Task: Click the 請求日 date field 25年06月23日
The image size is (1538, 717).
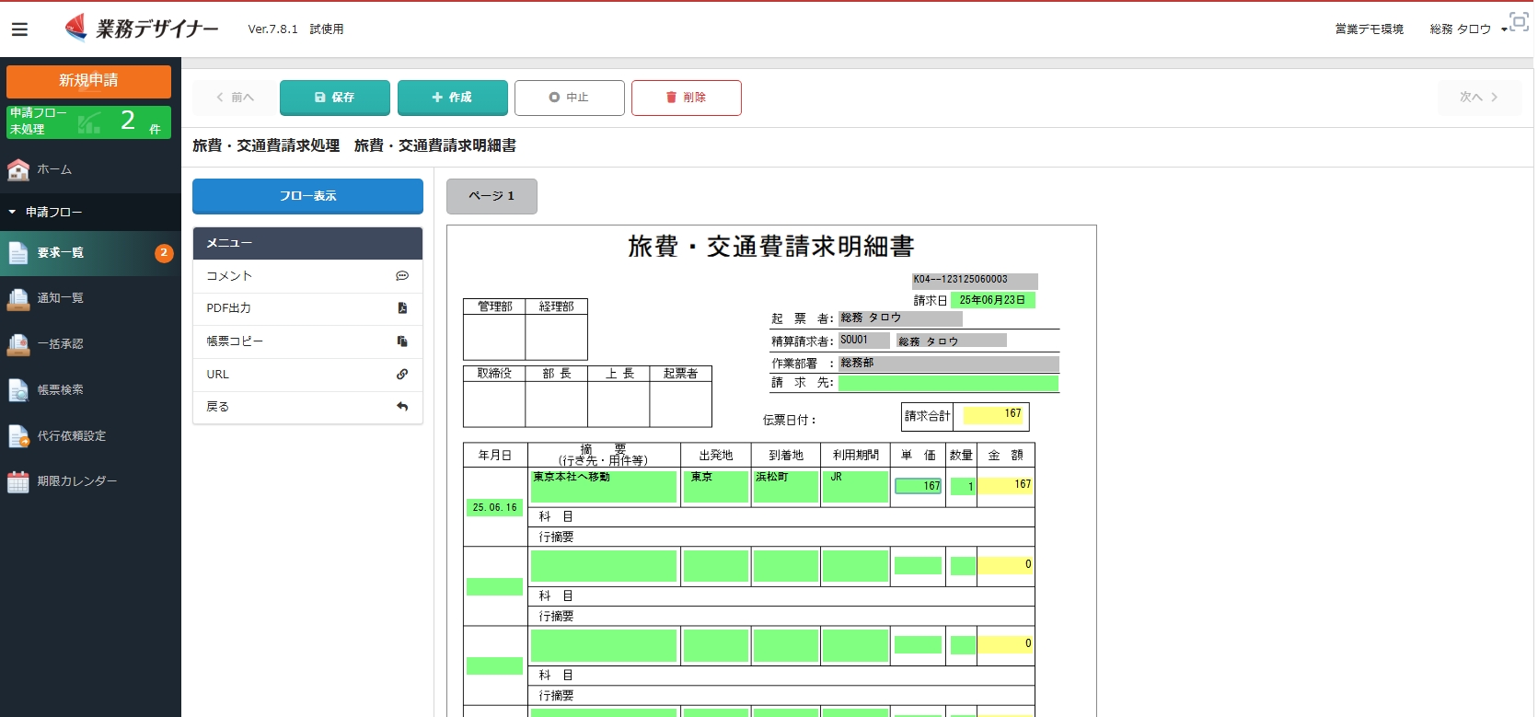Action: (993, 300)
